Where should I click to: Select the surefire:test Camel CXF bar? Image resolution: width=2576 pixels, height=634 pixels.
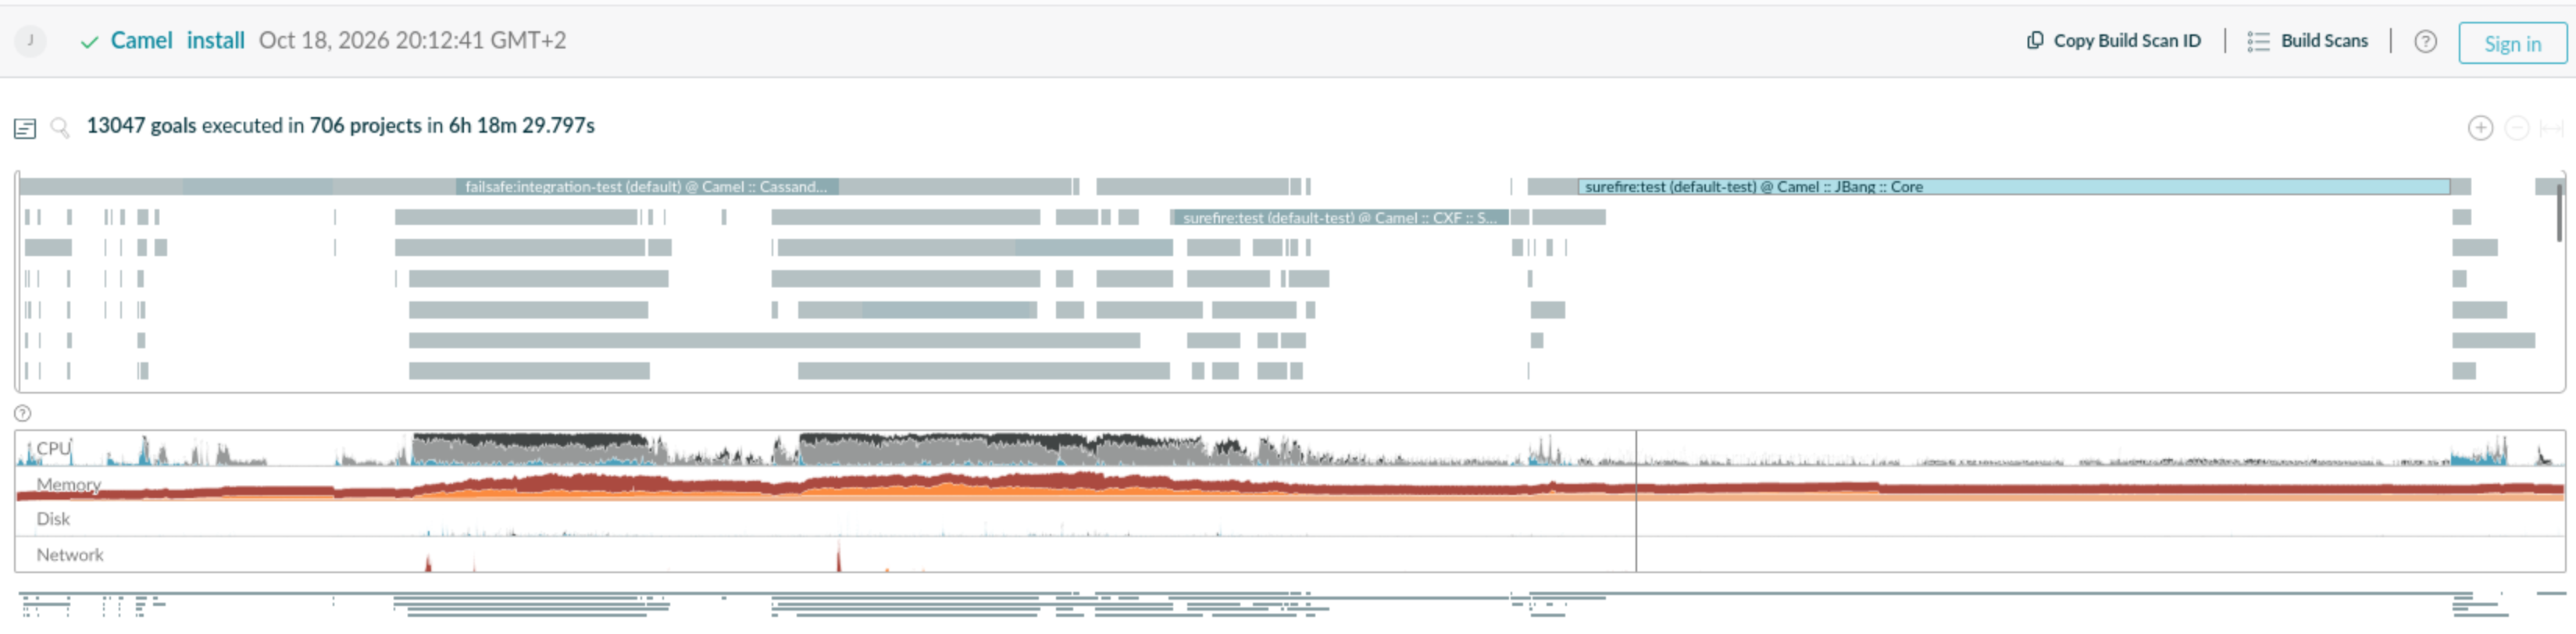(x=1340, y=218)
